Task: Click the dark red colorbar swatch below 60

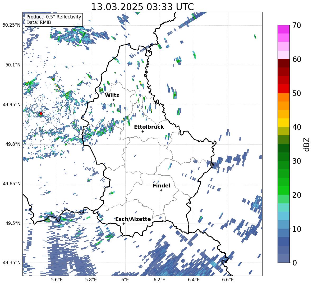Action: tap(284, 63)
